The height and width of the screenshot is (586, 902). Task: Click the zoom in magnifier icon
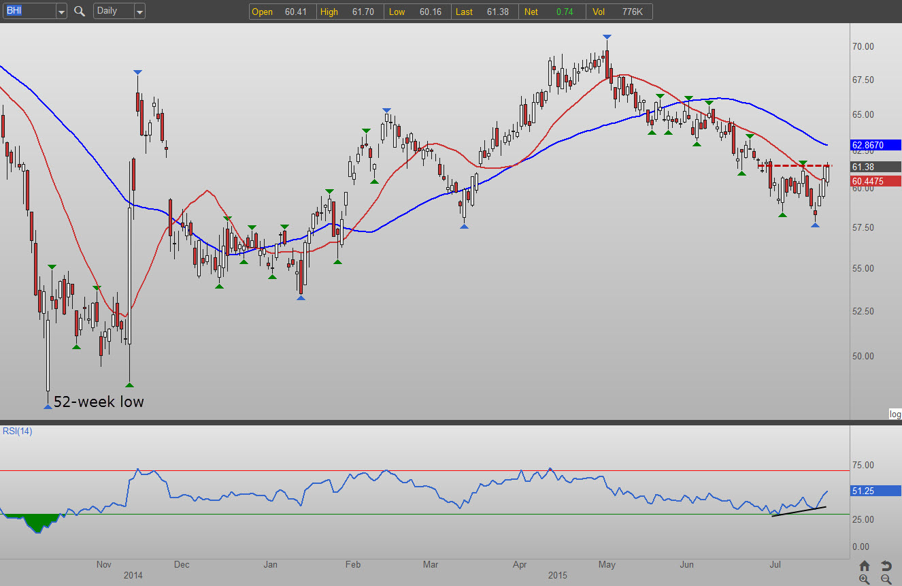coord(865,579)
